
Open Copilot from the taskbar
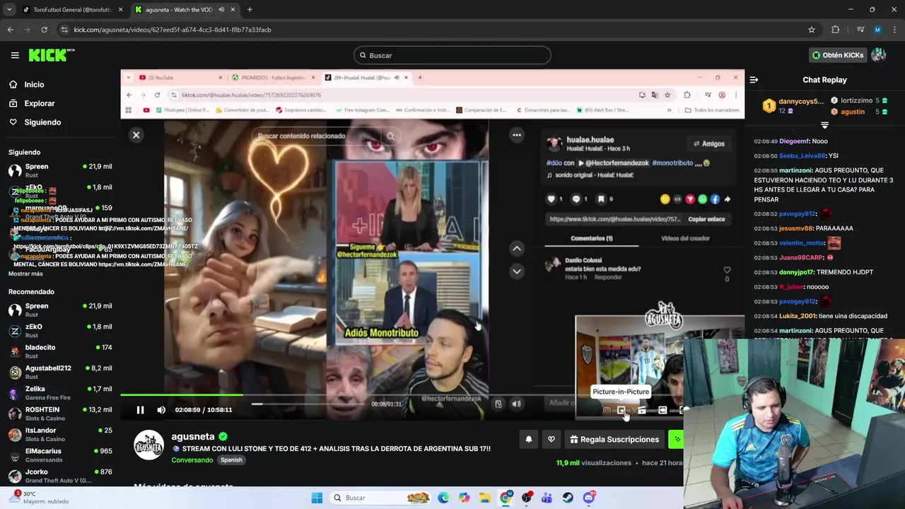pyautogui.click(x=464, y=498)
